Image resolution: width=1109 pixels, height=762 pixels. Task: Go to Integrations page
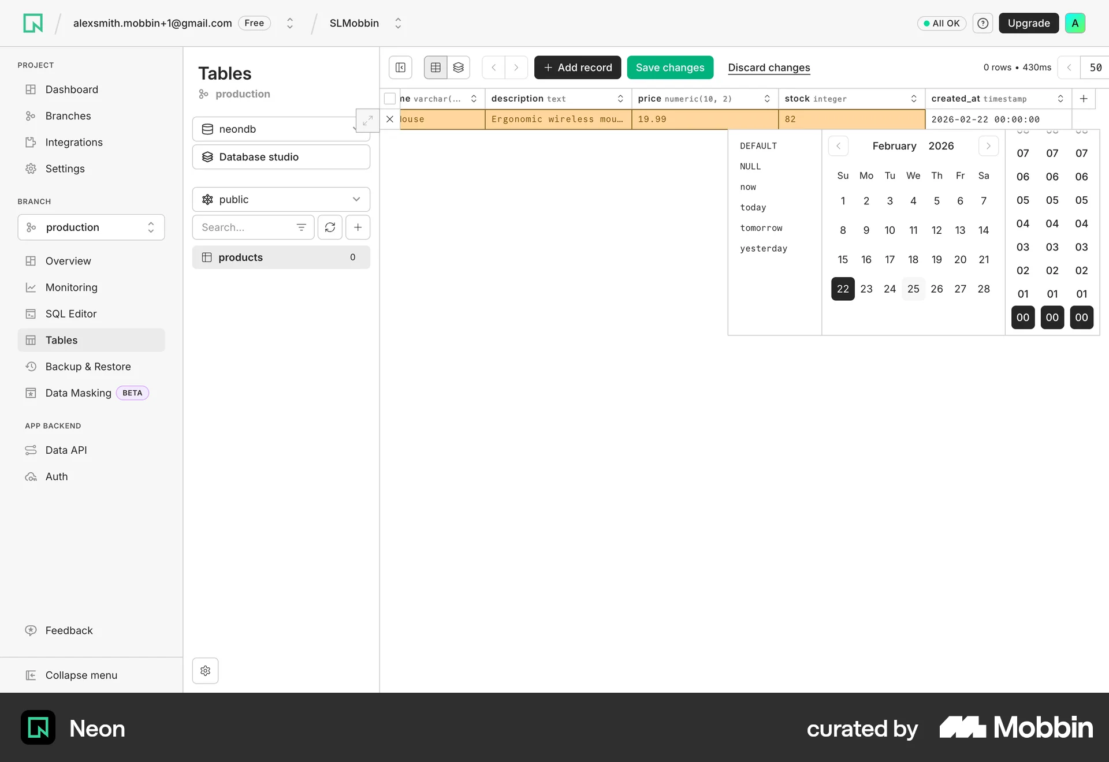coord(91,143)
